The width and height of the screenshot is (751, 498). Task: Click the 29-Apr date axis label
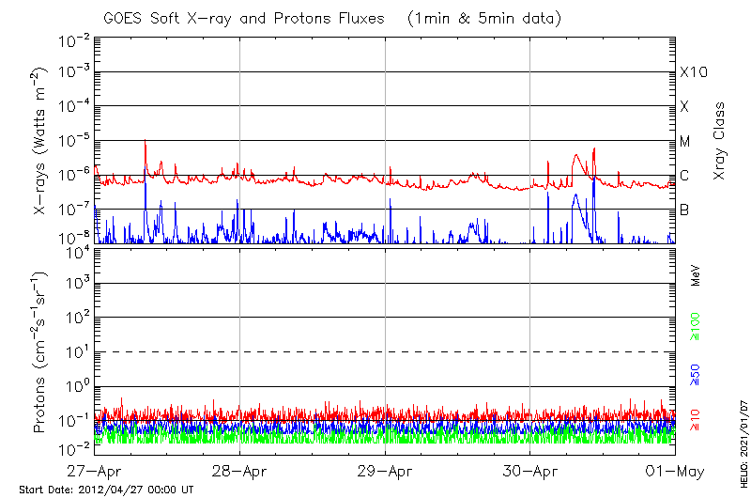pos(385,470)
